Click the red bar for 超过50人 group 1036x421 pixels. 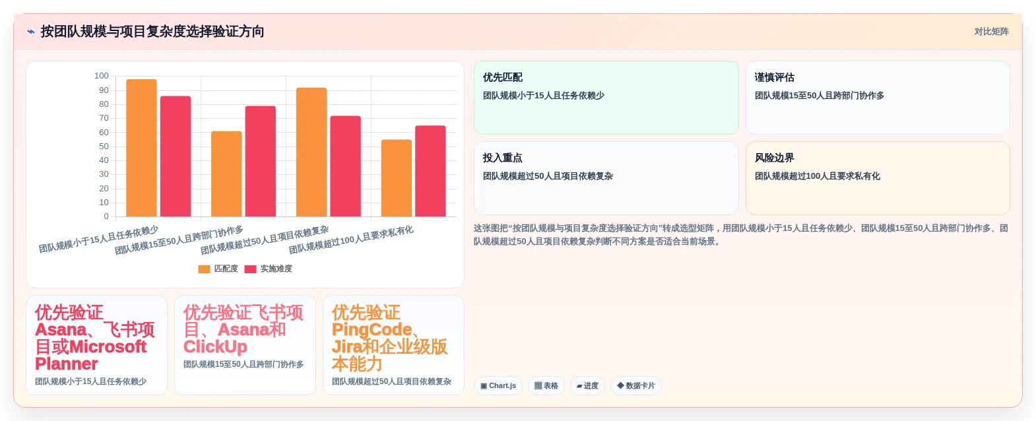(345, 166)
